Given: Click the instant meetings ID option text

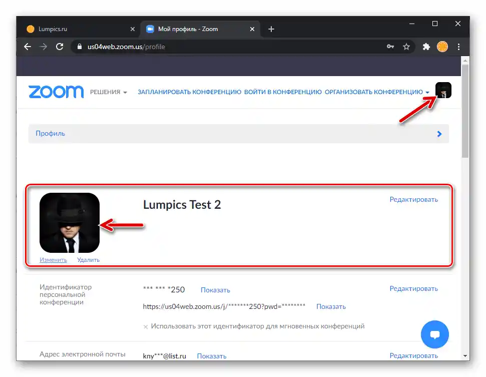Looking at the screenshot, I should point(258,326).
